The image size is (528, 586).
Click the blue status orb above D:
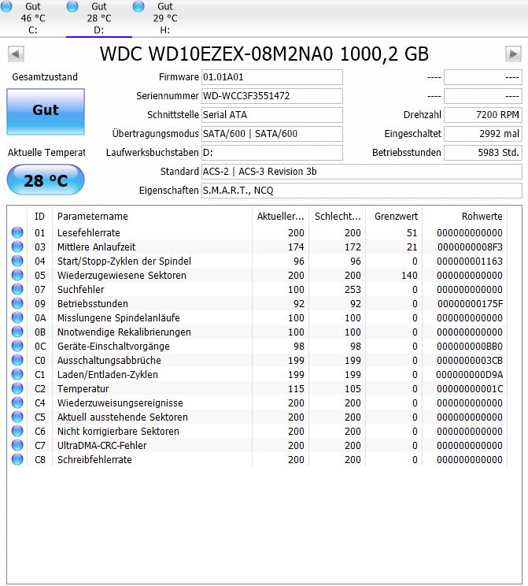72,6
